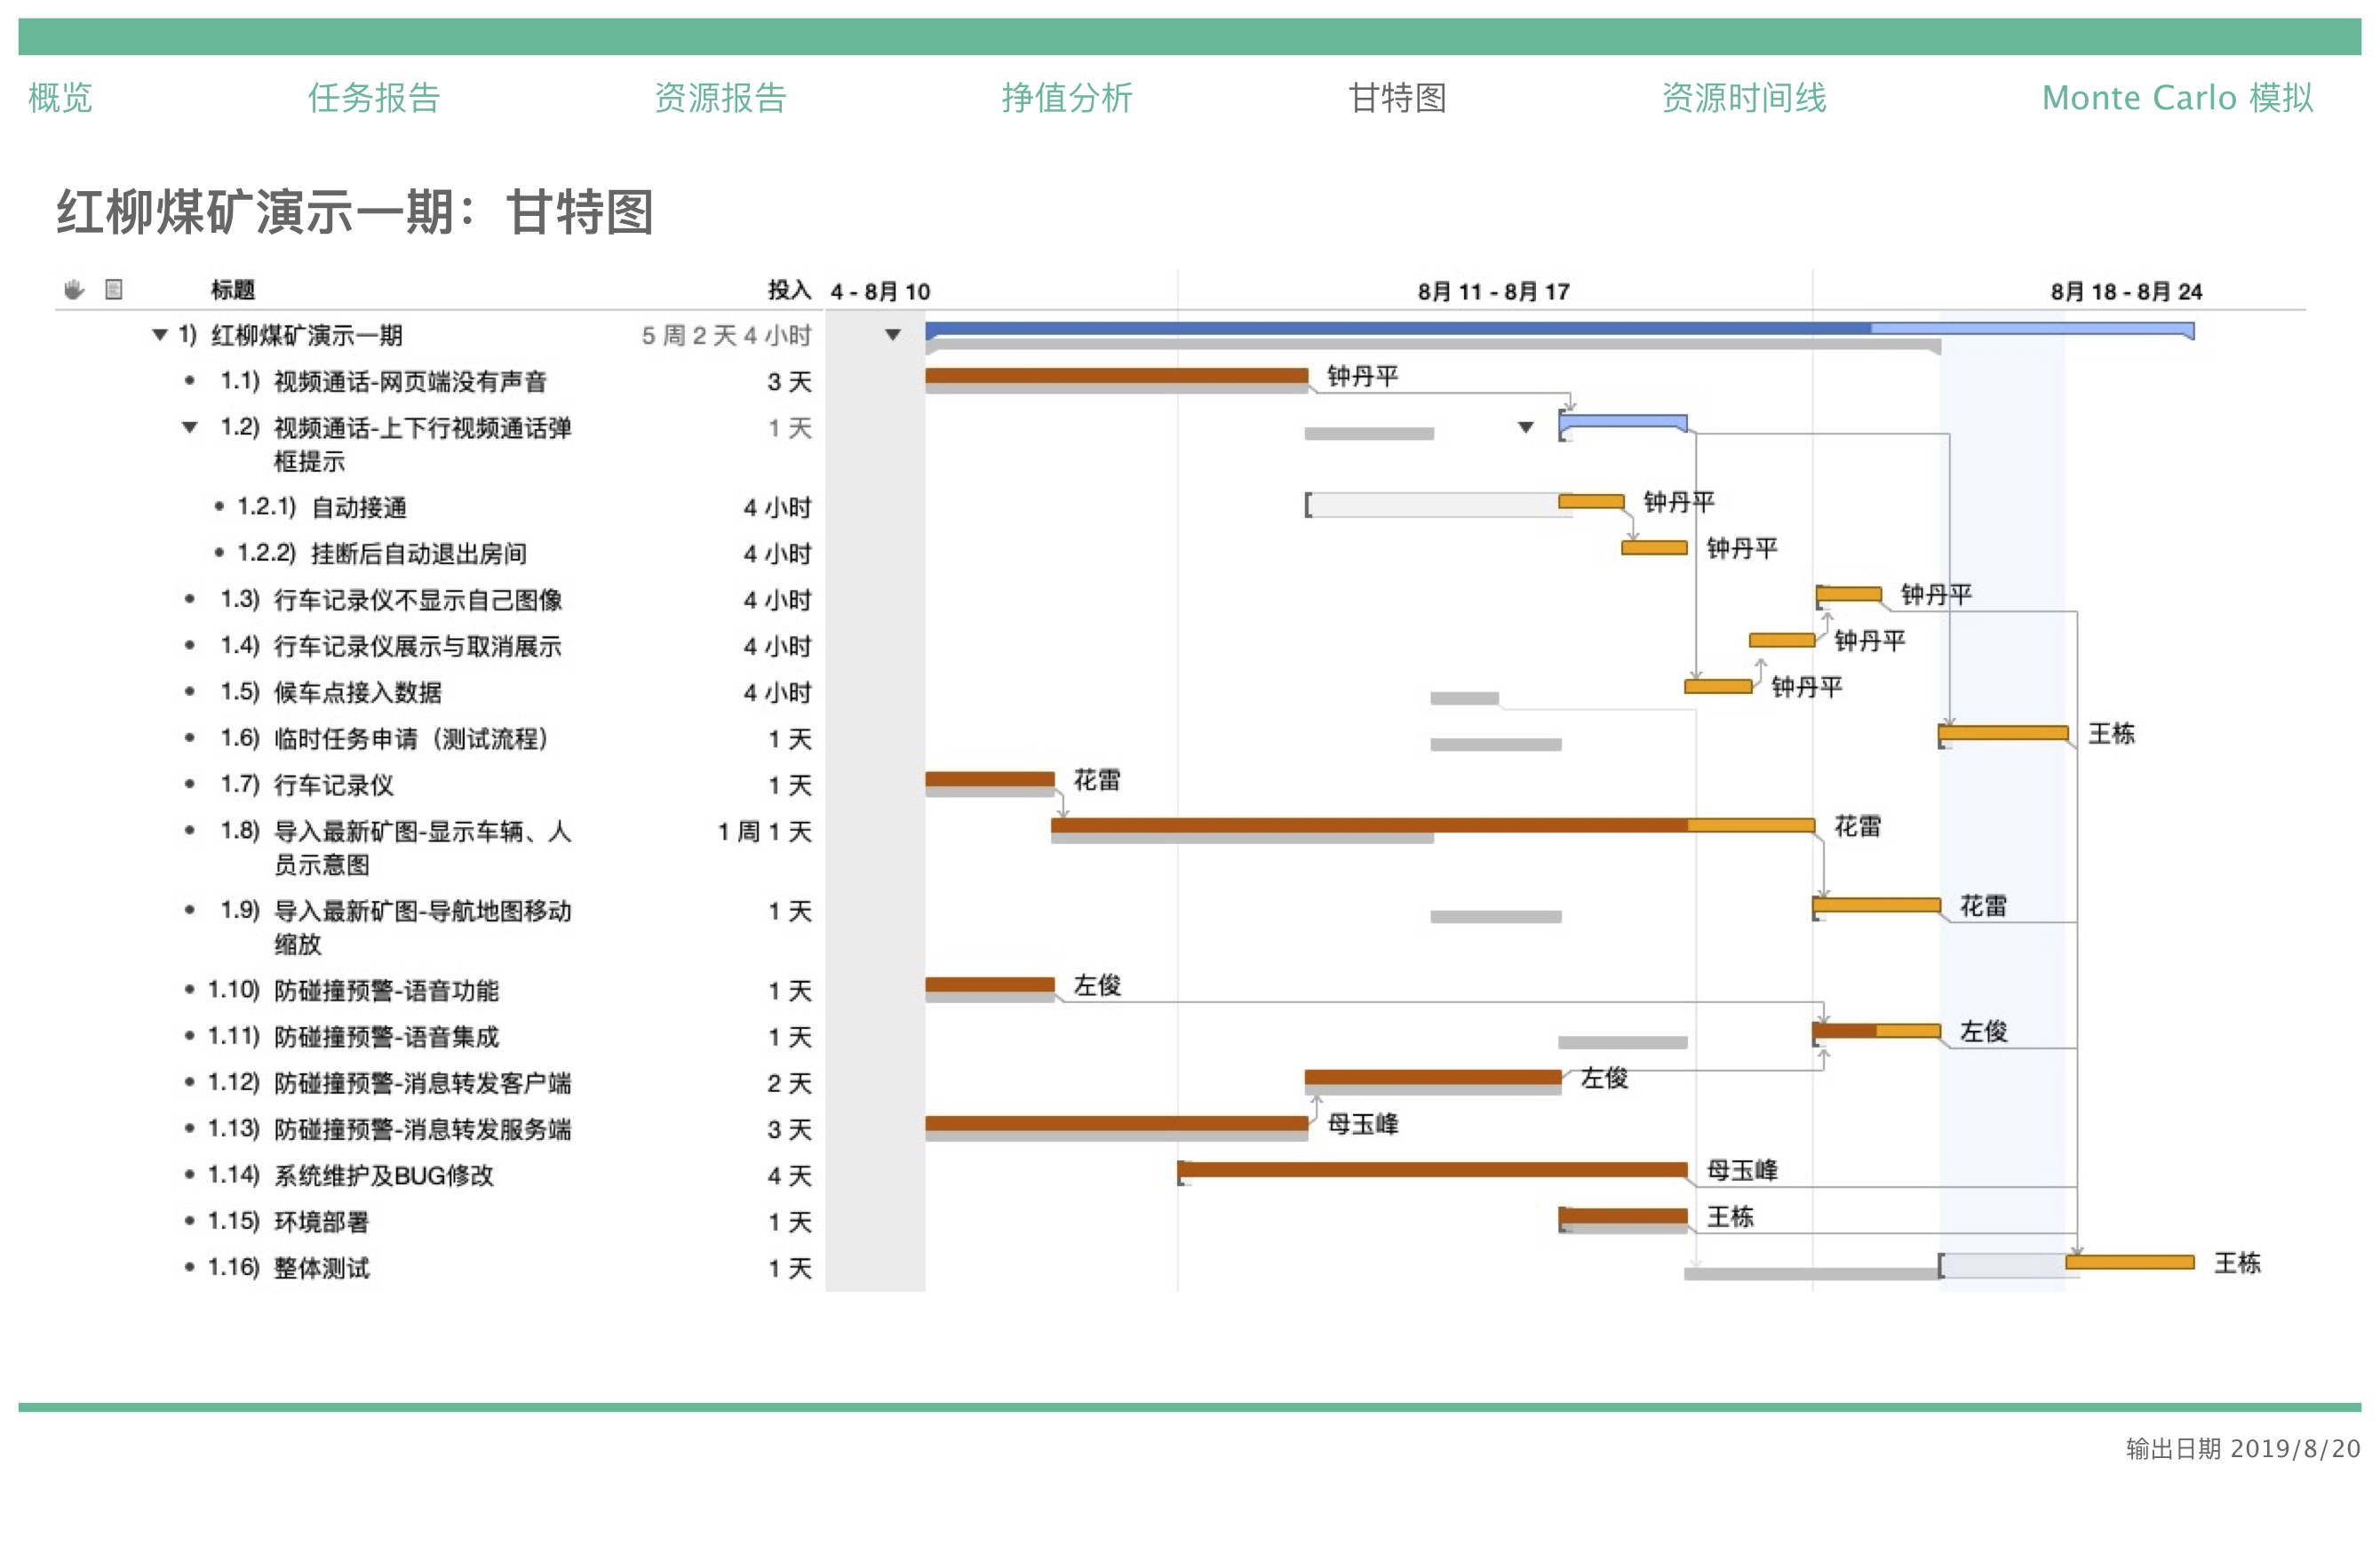2380x1562 pixels.
Task: Collapse the 红柳煤矿演示一期 project group
Action: click(x=159, y=335)
